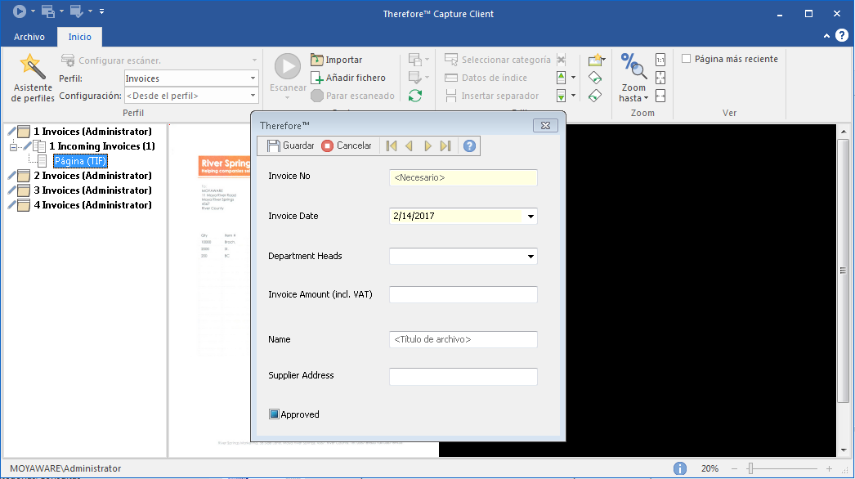Toggle the Approved checkbox
Image resolution: width=855 pixels, height=479 pixels.
[x=275, y=414]
